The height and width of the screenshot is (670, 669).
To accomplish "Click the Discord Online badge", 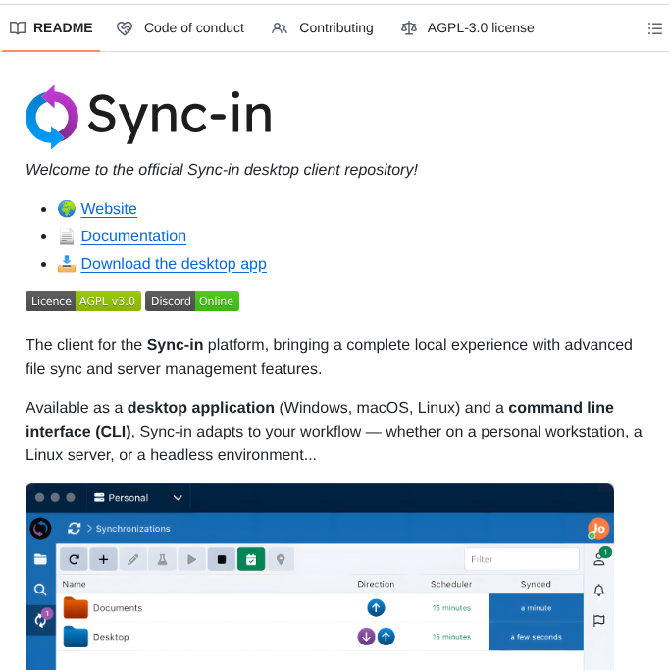I will point(192,301).
